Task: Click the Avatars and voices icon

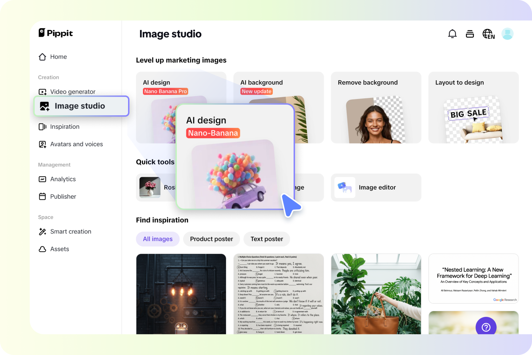Action: 42,144
